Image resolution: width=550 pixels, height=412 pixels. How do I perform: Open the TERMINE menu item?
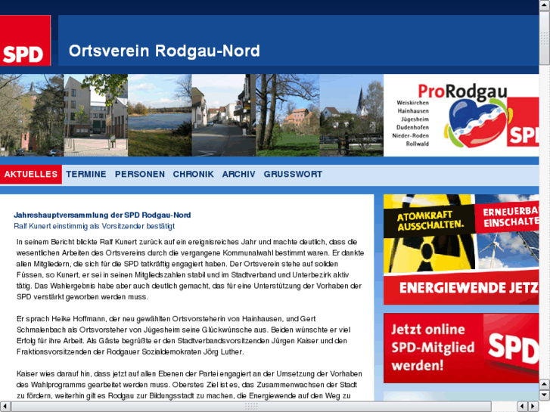(86, 175)
